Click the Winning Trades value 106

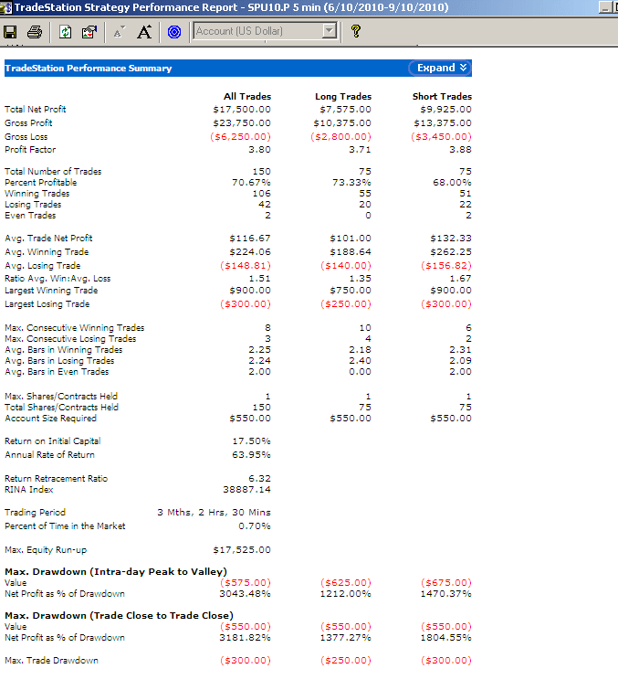(261, 193)
